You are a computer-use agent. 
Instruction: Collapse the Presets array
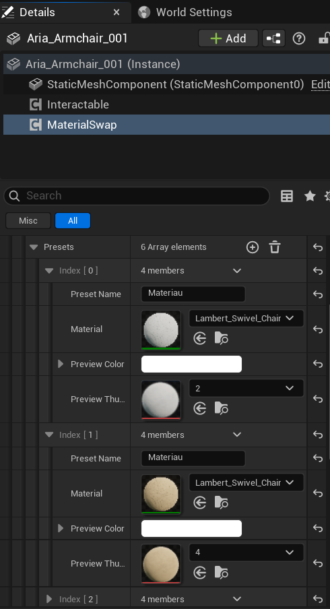(x=34, y=247)
